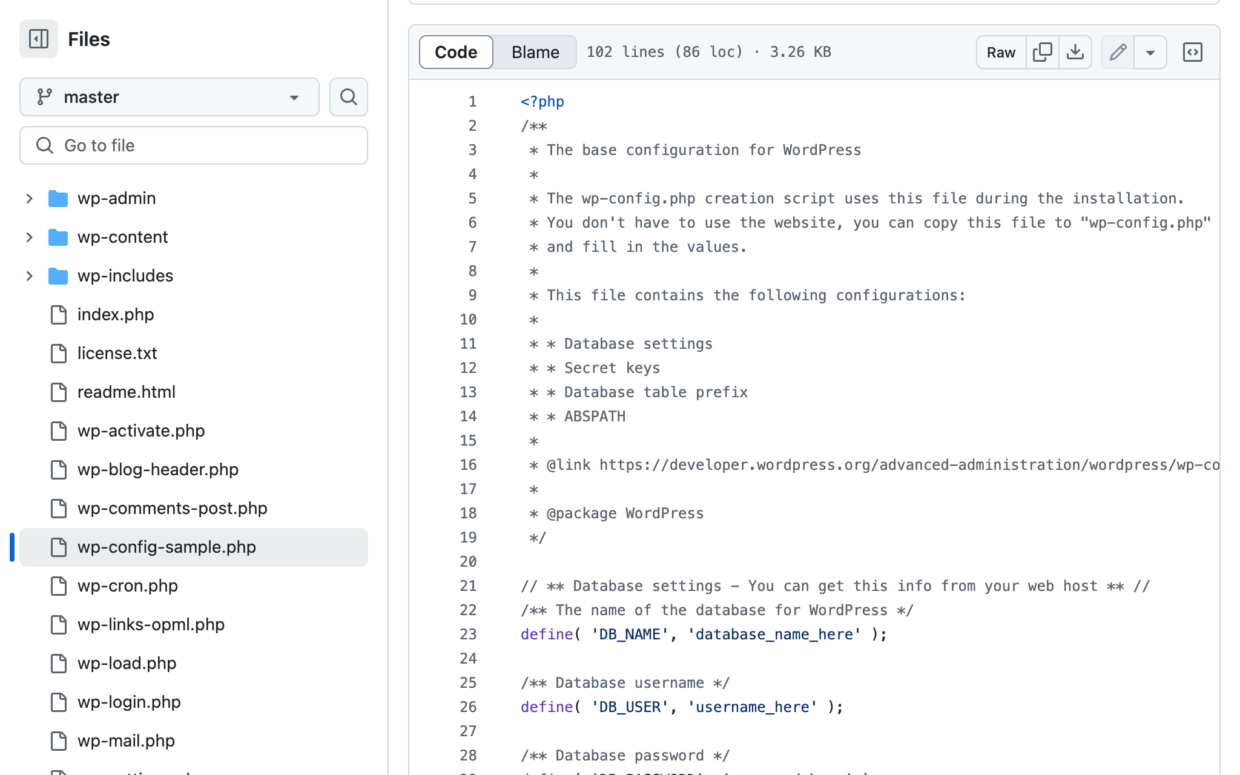
Task: Click the readme.html file icon
Action: (x=59, y=392)
